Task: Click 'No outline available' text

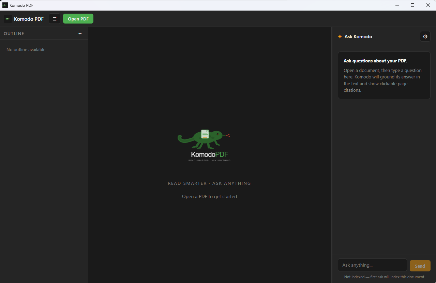Action: coord(26,49)
